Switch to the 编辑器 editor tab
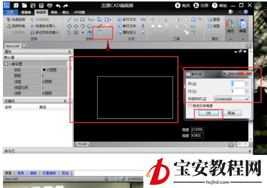This screenshot has height=188, width=267. tap(41, 12)
